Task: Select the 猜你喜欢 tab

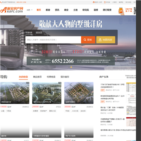Action: tap(65, 77)
